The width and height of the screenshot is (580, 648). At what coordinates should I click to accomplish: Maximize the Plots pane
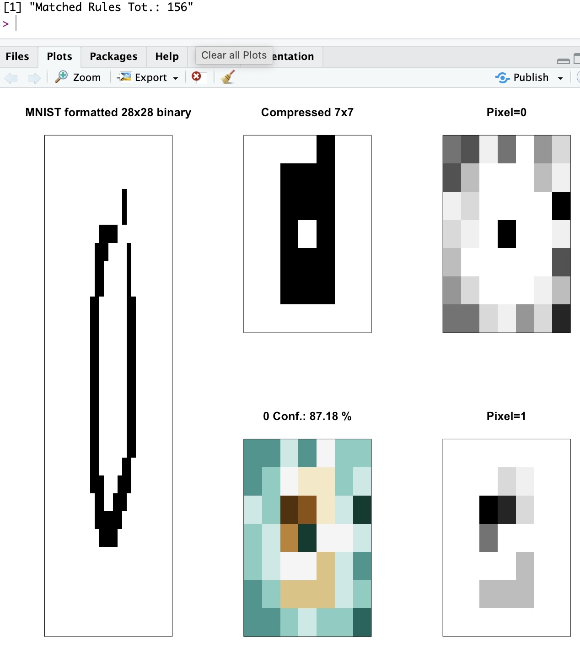click(577, 59)
